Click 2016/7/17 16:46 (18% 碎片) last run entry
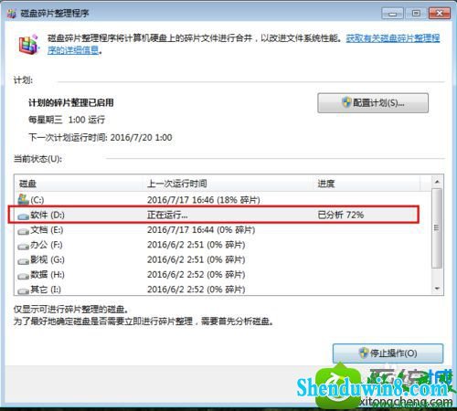Screen dimensions: 457x411 click(x=204, y=200)
